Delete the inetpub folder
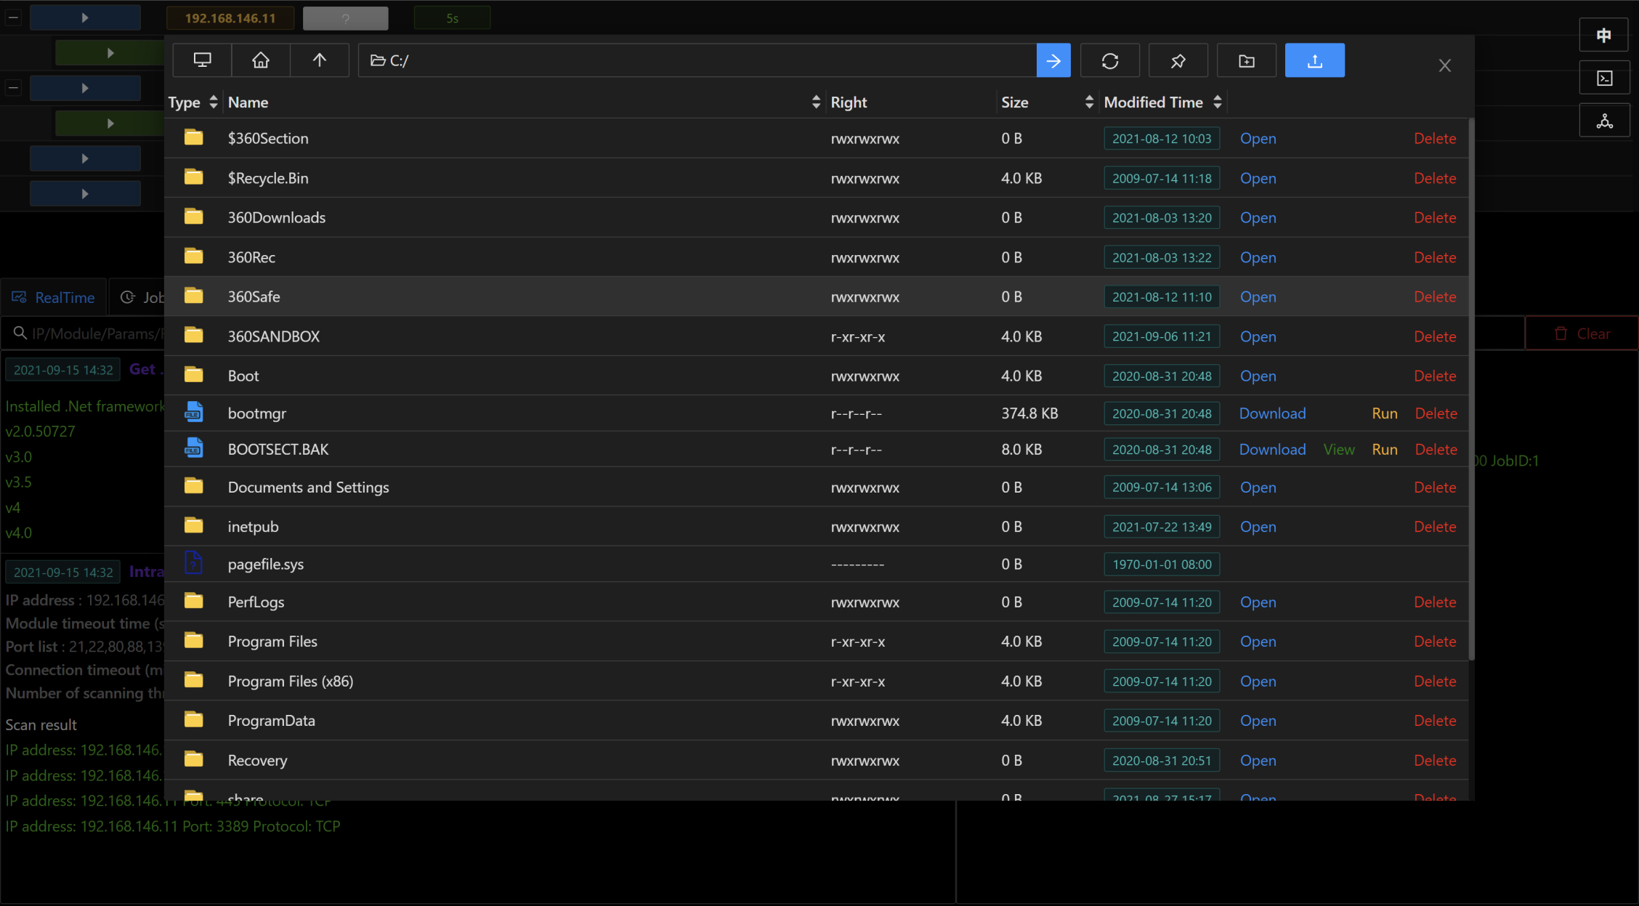Viewport: 1639px width, 906px height. tap(1434, 527)
